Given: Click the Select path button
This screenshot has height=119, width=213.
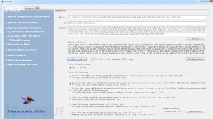Looking at the screenshot, I should pyautogui.click(x=77, y=59).
